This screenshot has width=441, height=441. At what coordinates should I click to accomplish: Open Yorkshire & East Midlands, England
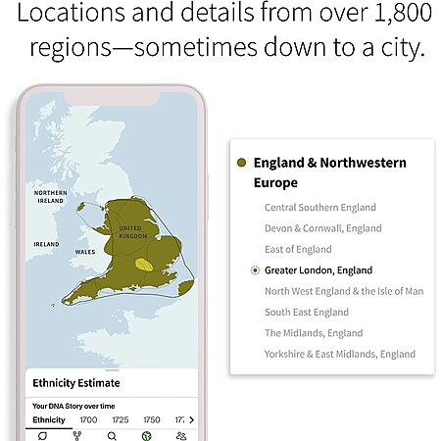(x=340, y=354)
